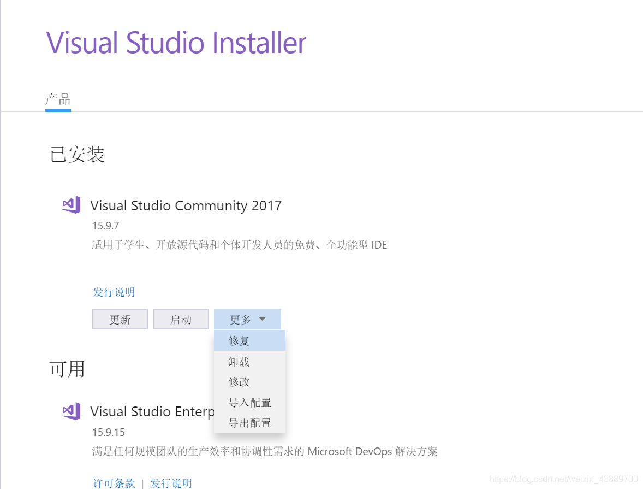This screenshot has width=643, height=489.
Task: Click the 更新 button for Community 2017
Action: (120, 319)
